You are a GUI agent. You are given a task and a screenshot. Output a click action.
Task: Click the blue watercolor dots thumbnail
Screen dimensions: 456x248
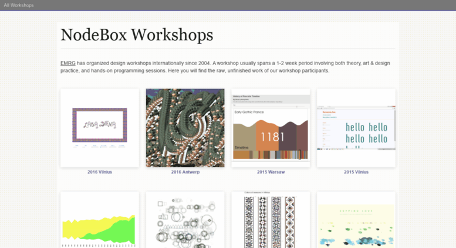click(x=356, y=219)
